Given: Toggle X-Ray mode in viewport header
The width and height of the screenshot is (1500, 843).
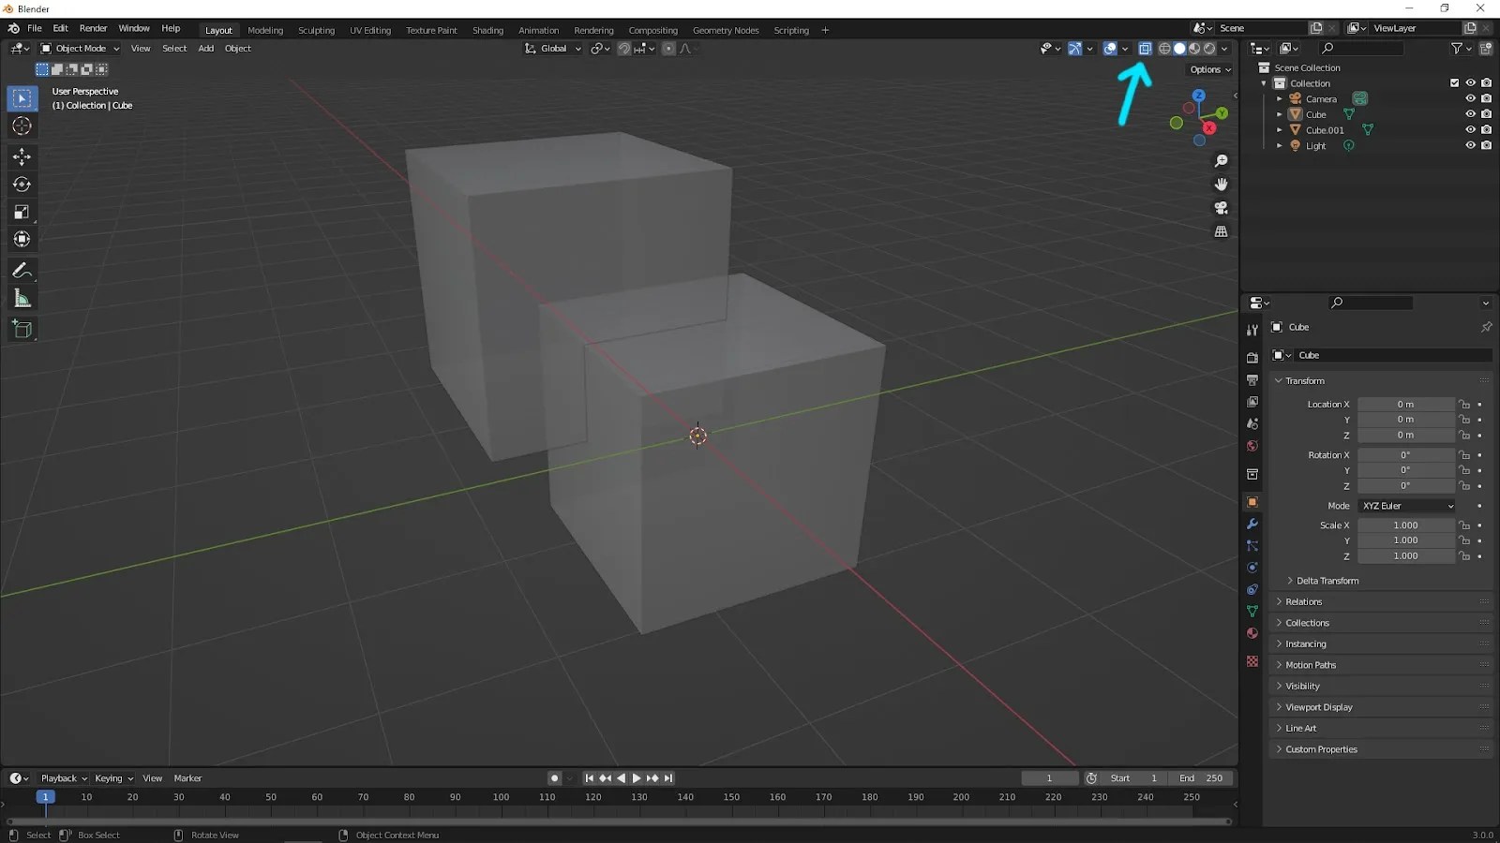Looking at the screenshot, I should point(1145,48).
